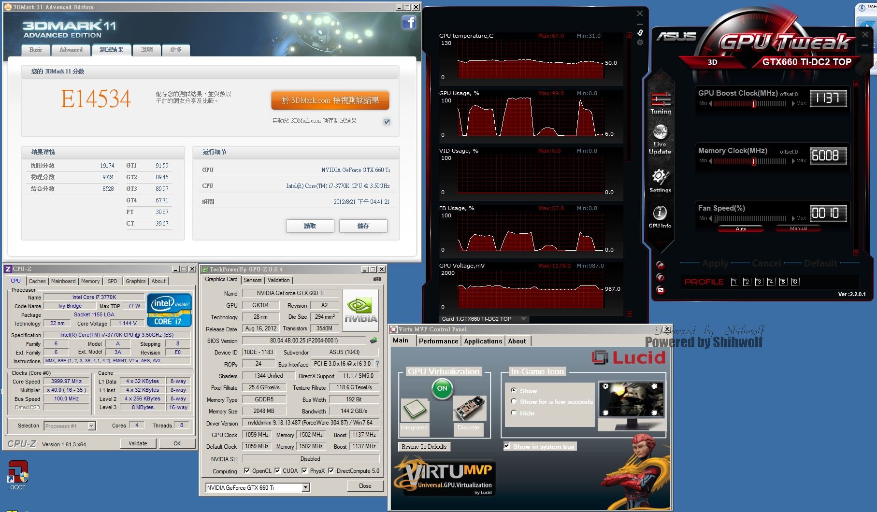Click the Memory Clock slider handle
Viewport: 877px width, 512px height.
tap(753, 161)
